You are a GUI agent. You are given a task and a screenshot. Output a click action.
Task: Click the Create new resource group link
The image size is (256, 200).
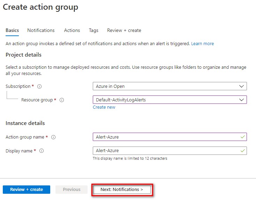[104, 107]
